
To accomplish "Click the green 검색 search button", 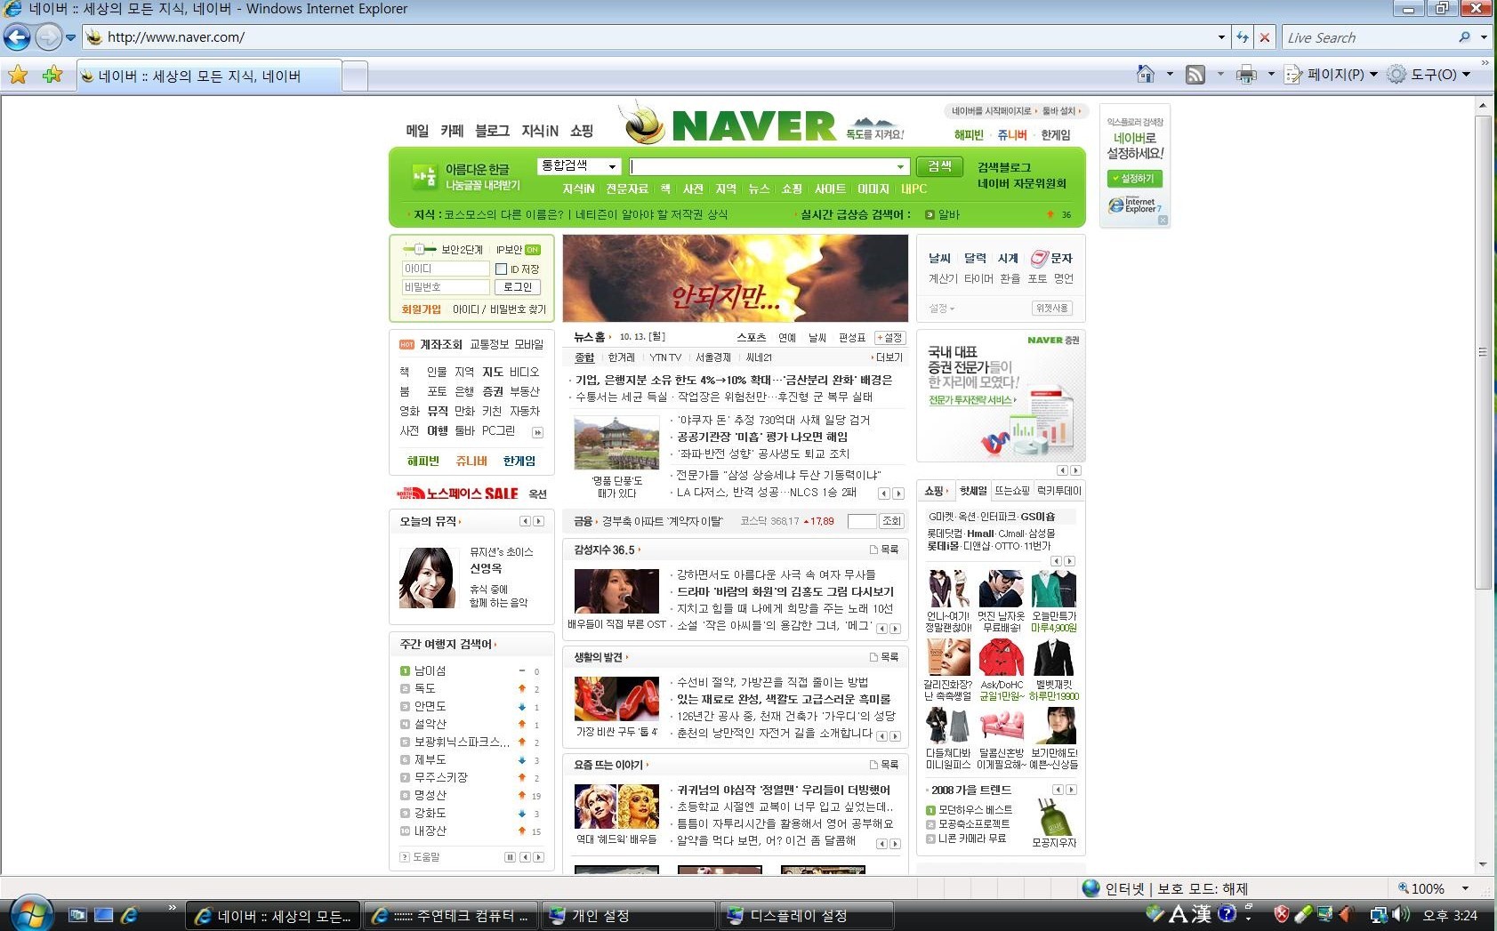I will [939, 166].
